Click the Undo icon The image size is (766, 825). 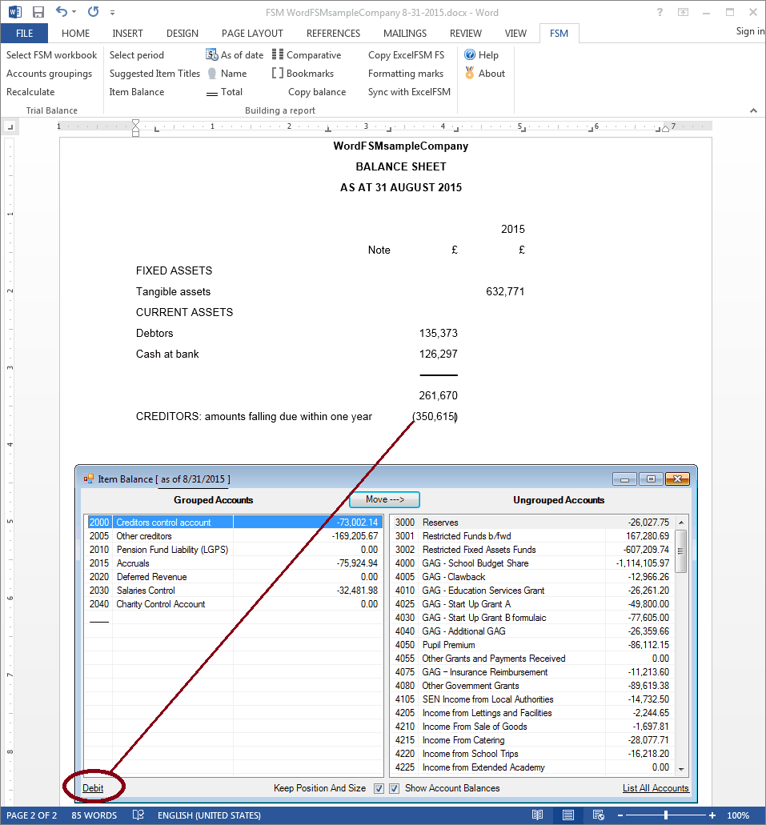[x=62, y=11]
